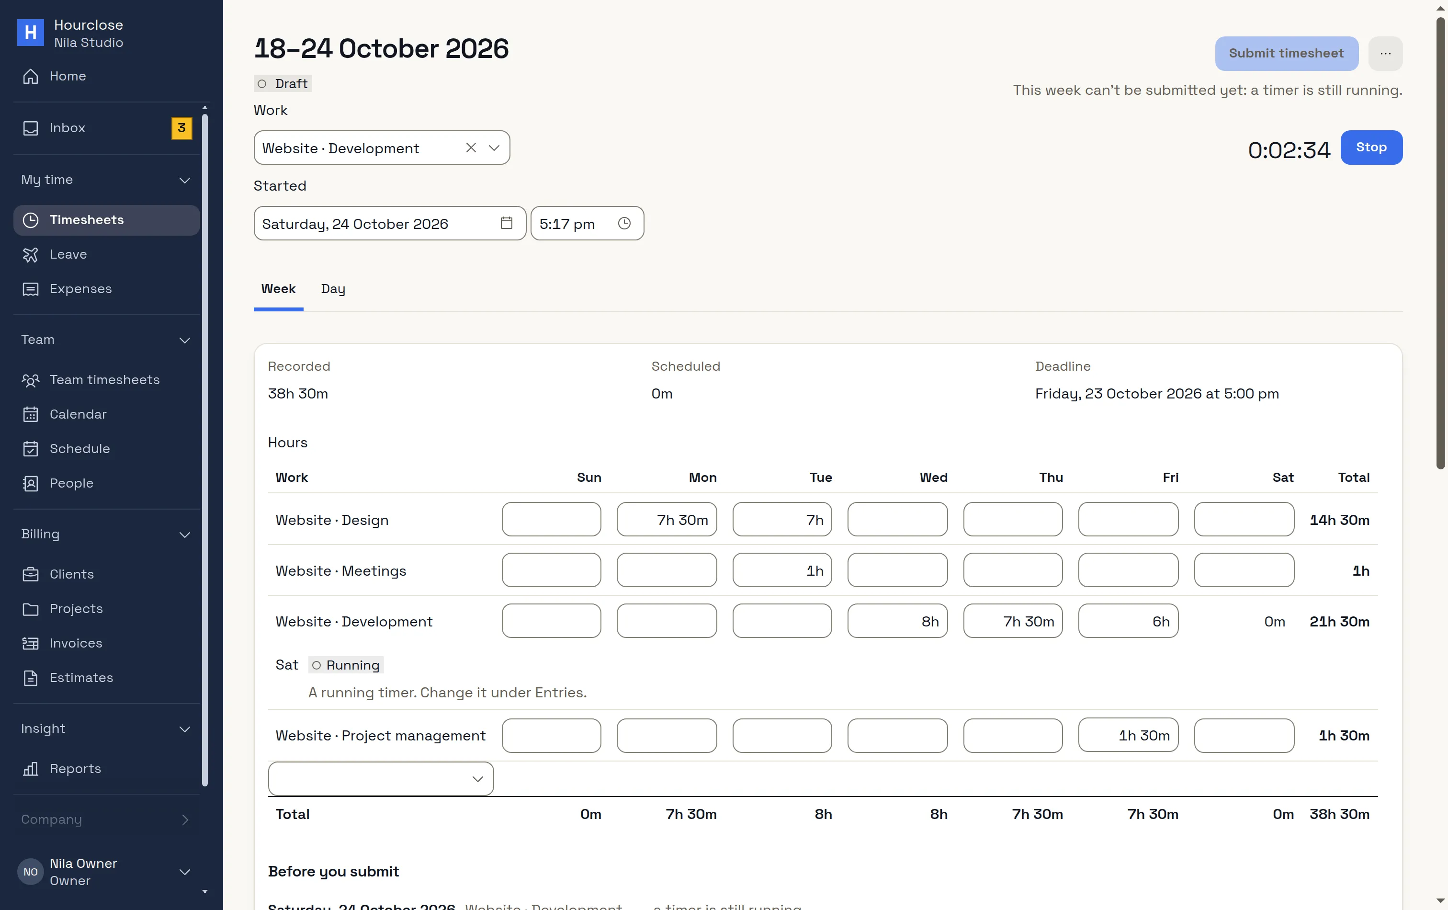
Task: Open the date picker calendar icon
Action: [x=506, y=223]
